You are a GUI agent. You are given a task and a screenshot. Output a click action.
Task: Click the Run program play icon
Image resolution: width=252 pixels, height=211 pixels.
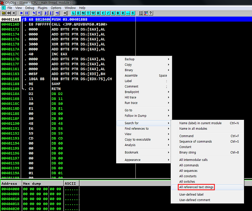[x=22, y=13]
